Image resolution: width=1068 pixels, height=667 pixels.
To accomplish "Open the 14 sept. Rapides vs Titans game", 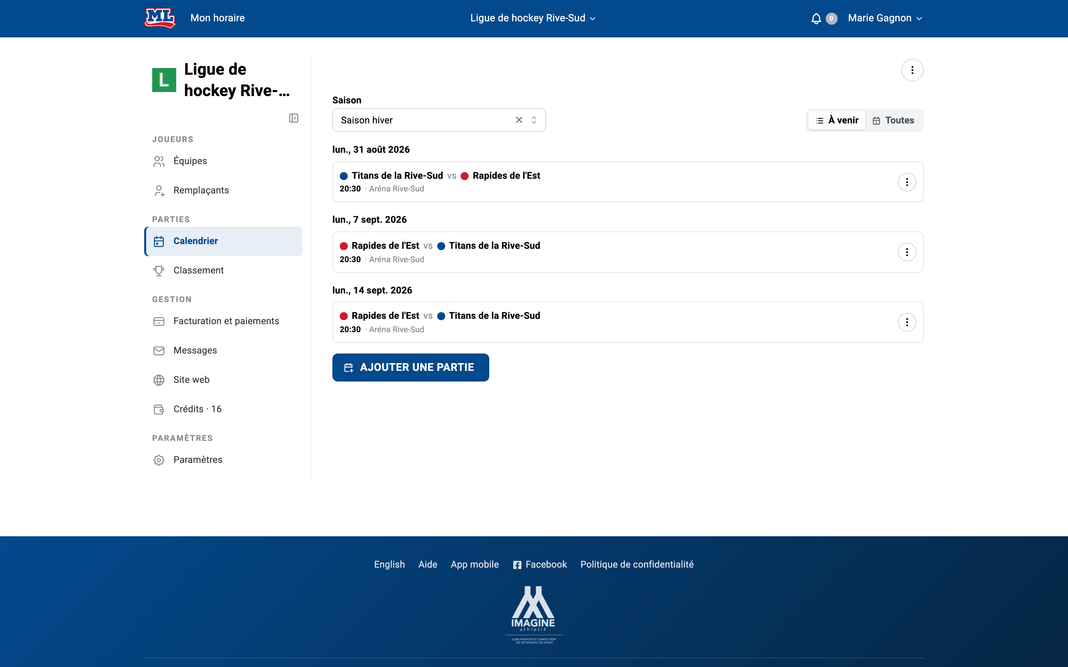I will [627, 322].
